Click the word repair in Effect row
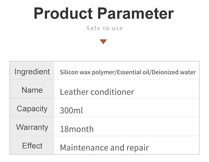The image size is (209, 162). coord(138,148)
